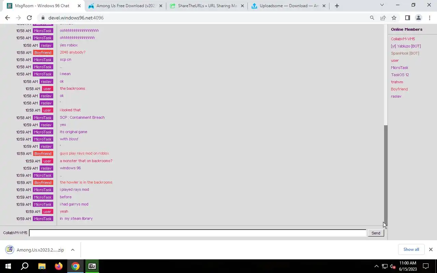437x273 pixels.
Task: Click message "the howler is in the backrooms"
Action: click(86, 182)
